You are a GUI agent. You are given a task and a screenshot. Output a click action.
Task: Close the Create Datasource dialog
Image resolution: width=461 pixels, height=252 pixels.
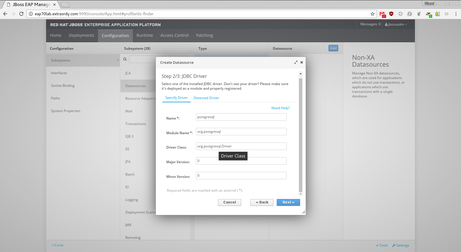302,62
